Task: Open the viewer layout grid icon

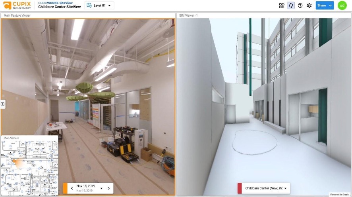Action: [x=282, y=6]
